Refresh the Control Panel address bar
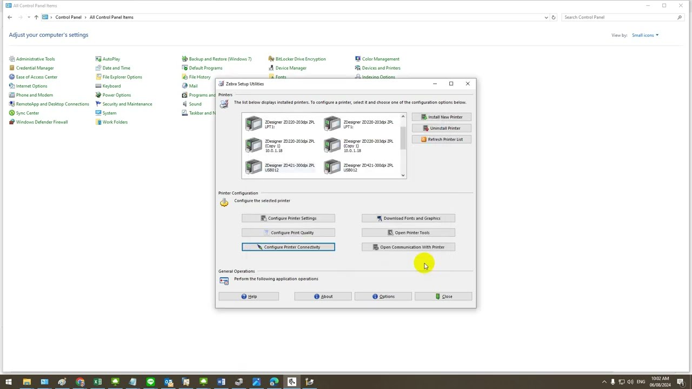692x389 pixels. tap(553, 17)
